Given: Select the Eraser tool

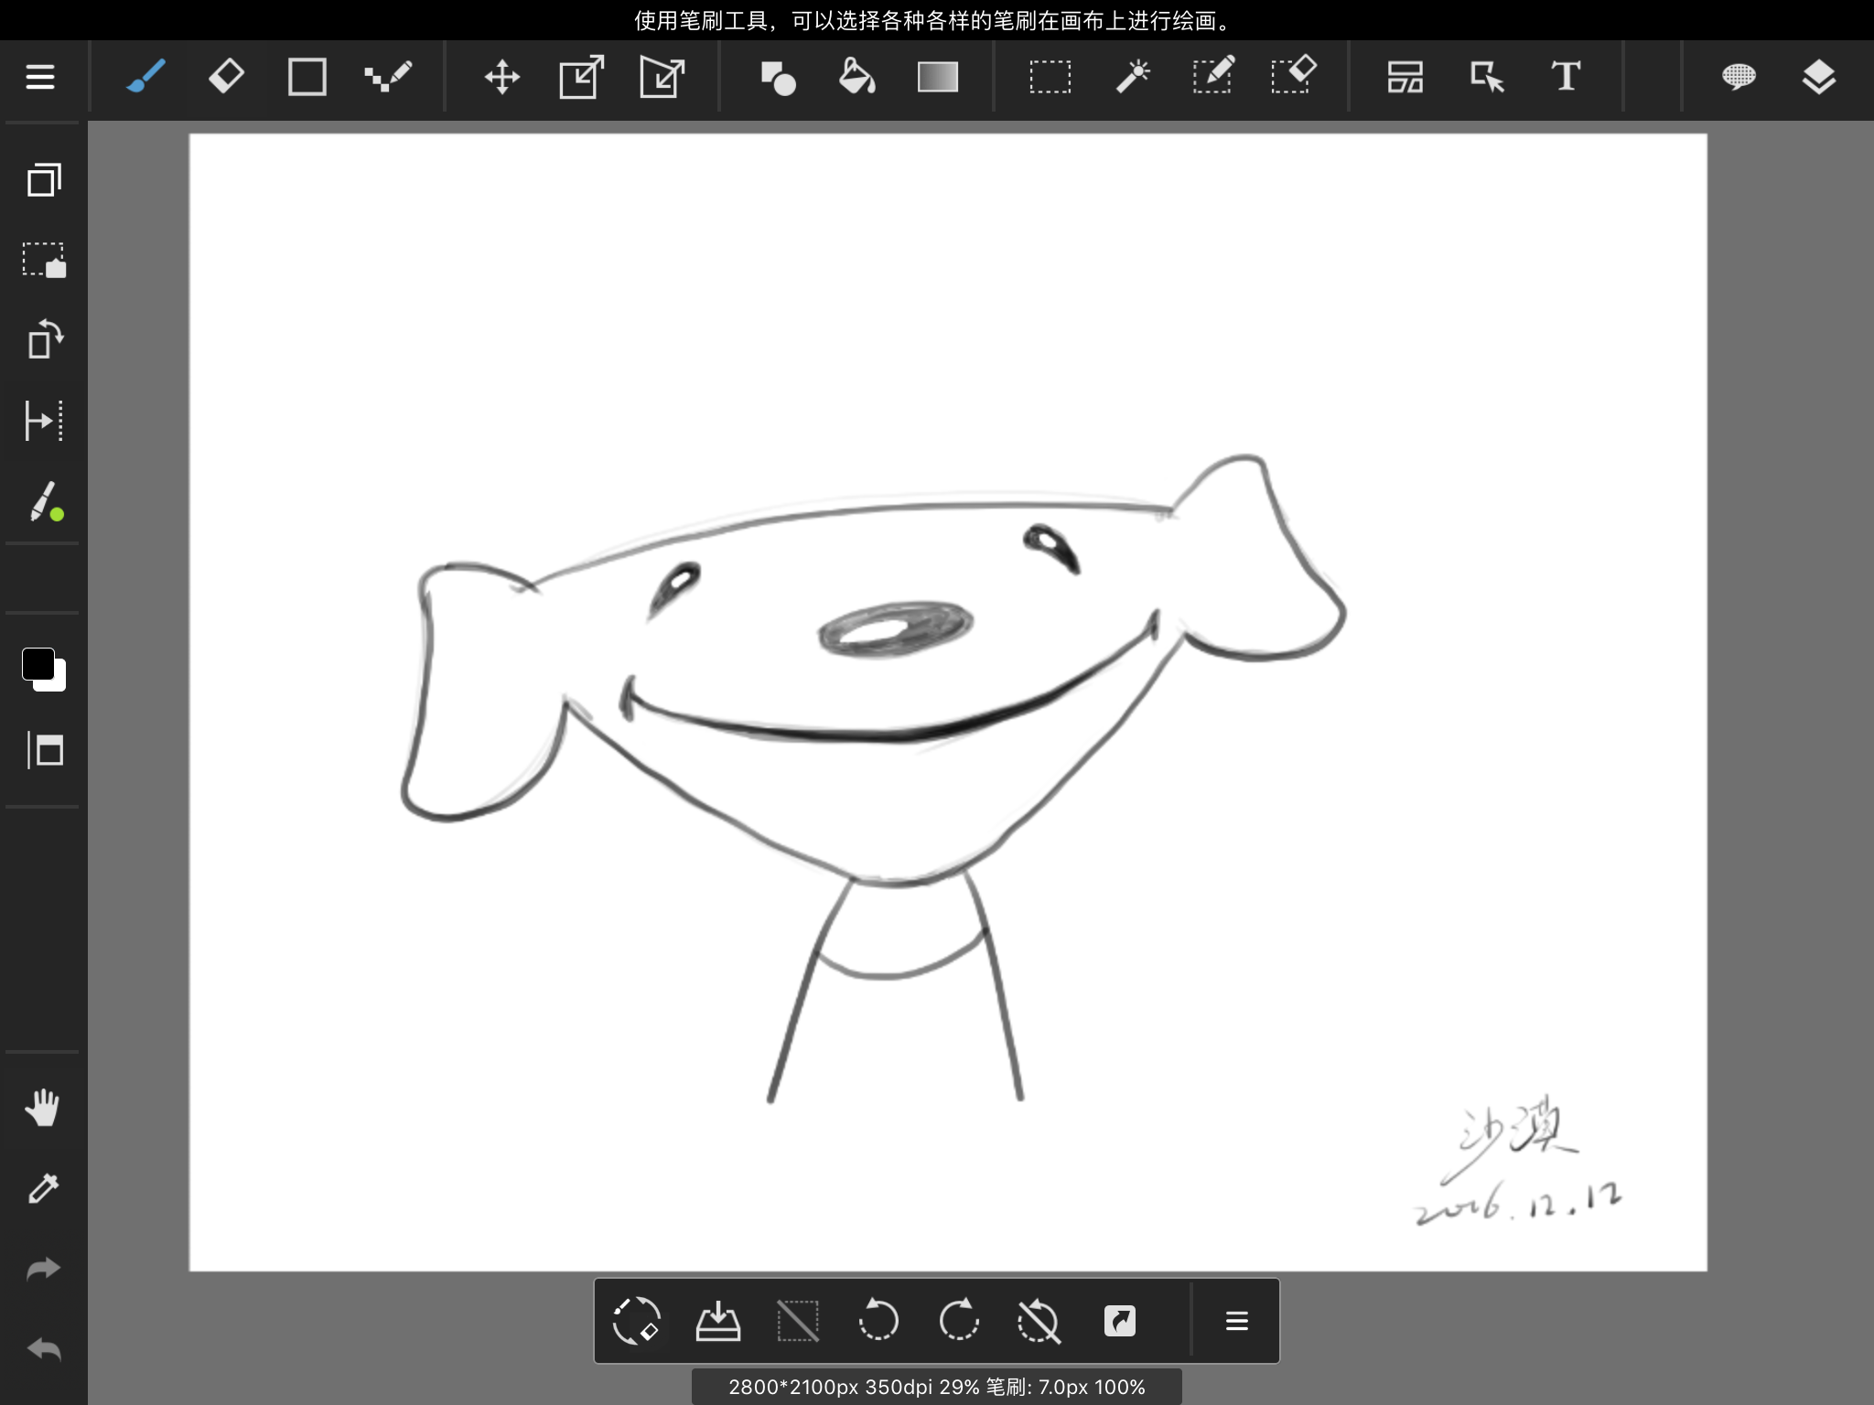Looking at the screenshot, I should tap(226, 77).
